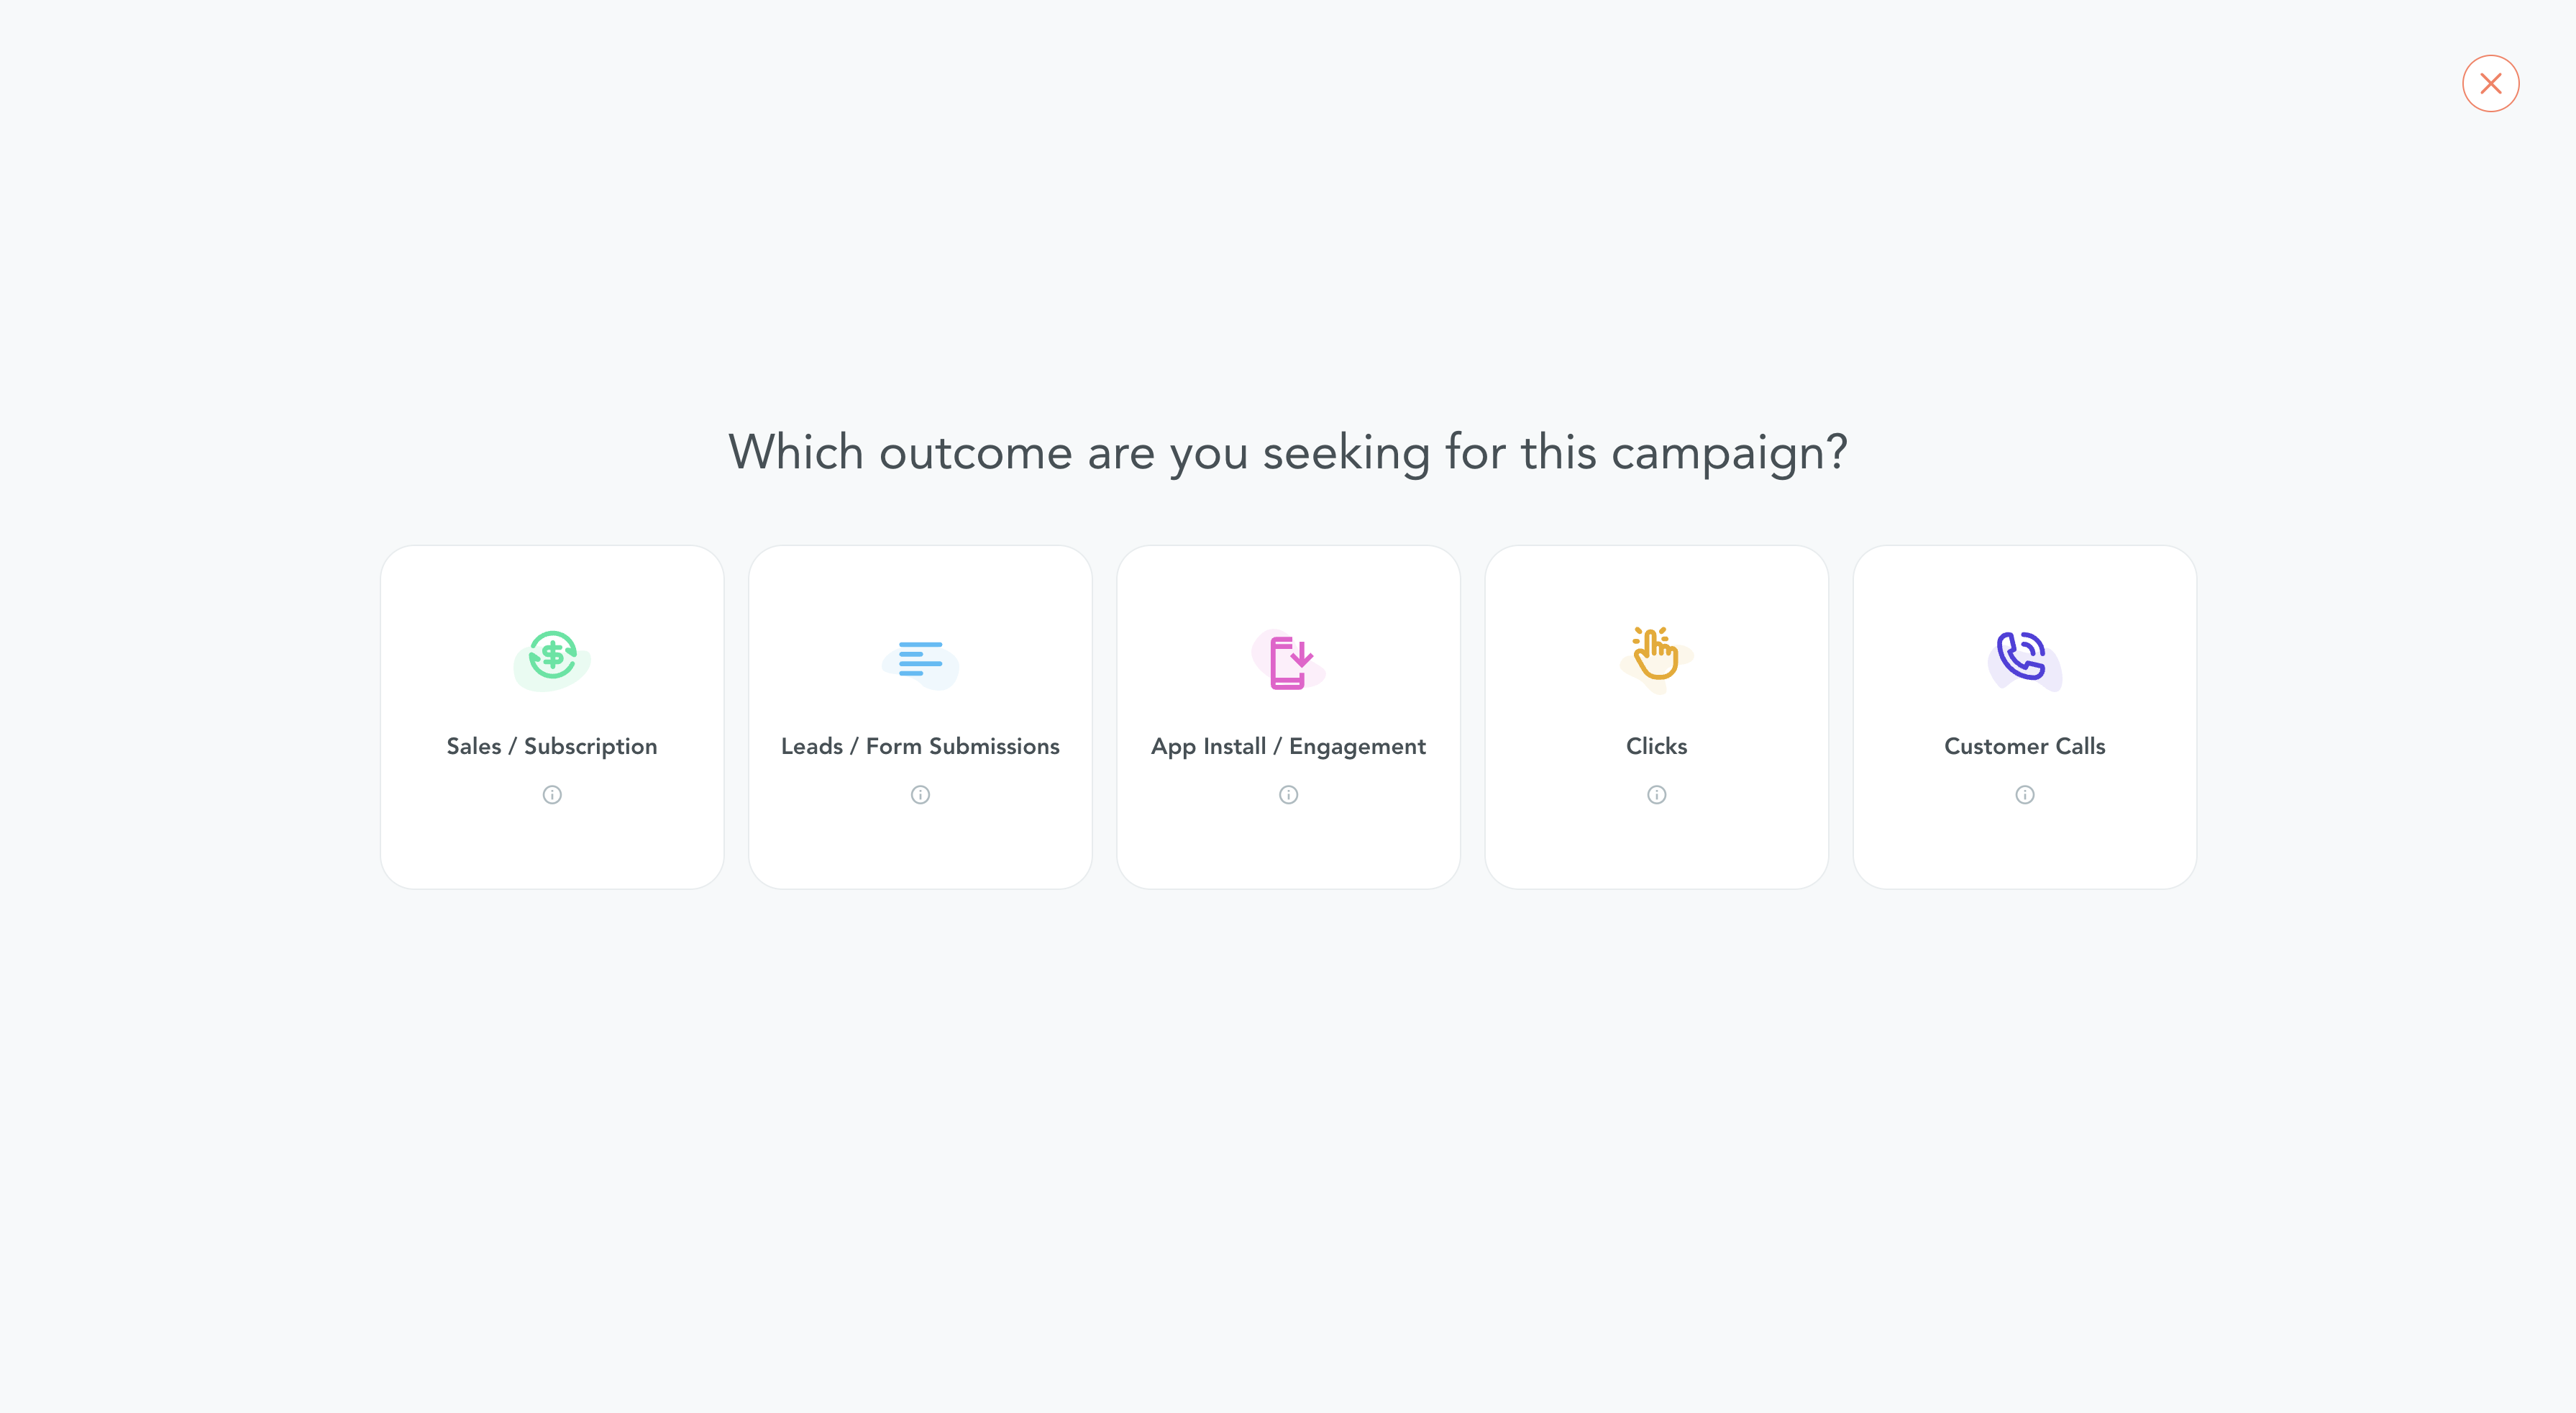Open info icon under Leads / Form Submissions
2576x1413 pixels.
coord(920,794)
